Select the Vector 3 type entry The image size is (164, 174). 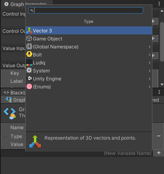[89, 30]
